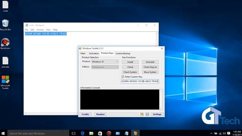Toggle the Enter Custom Key checkbox
Image resolution: width=242 pixels, height=136 pixels.
point(123,77)
